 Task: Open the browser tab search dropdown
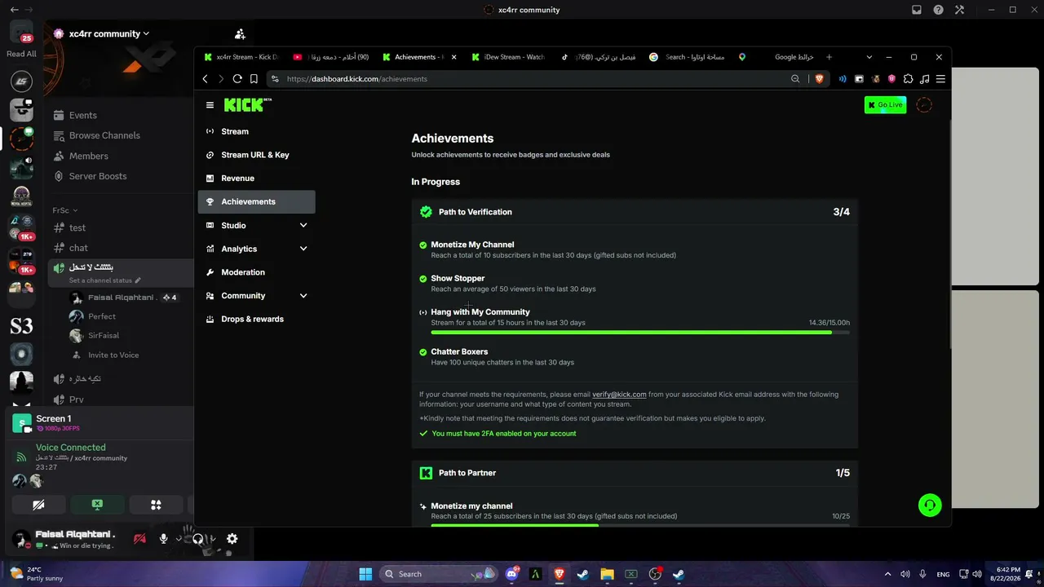point(869,57)
